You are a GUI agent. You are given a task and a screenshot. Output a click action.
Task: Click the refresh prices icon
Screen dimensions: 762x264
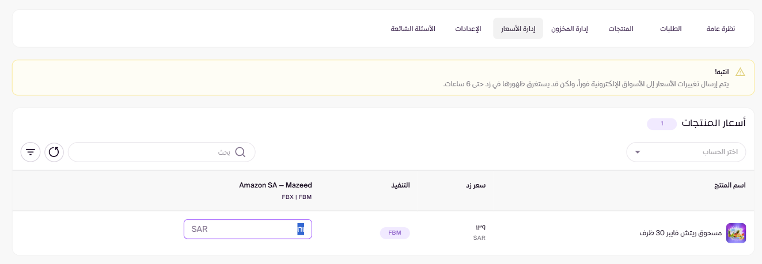click(54, 152)
